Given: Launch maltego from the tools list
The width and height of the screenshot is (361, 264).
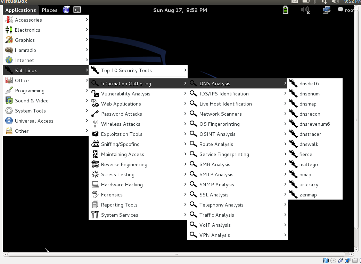Looking at the screenshot, I should (308, 164).
